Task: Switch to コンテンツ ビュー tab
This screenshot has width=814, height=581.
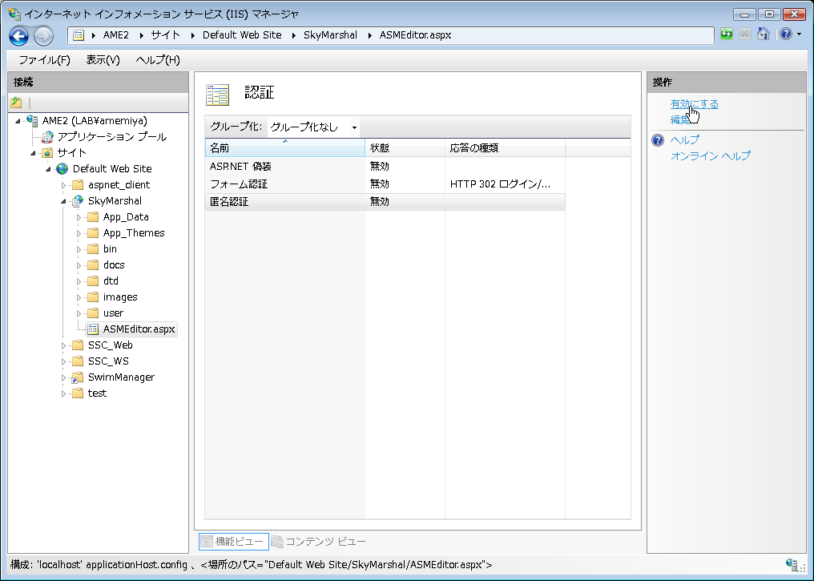Action: point(319,542)
